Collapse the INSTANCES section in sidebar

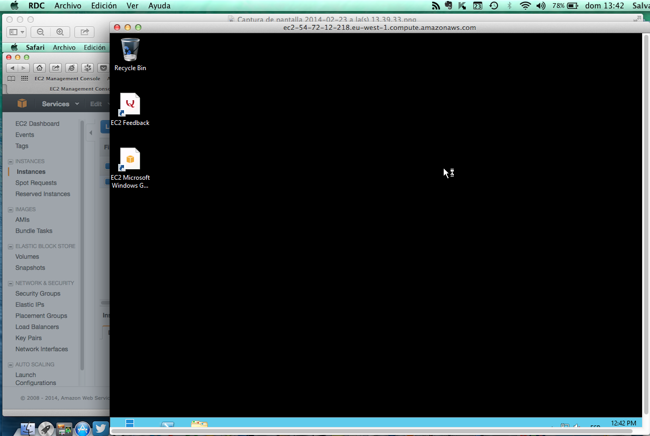coord(11,161)
